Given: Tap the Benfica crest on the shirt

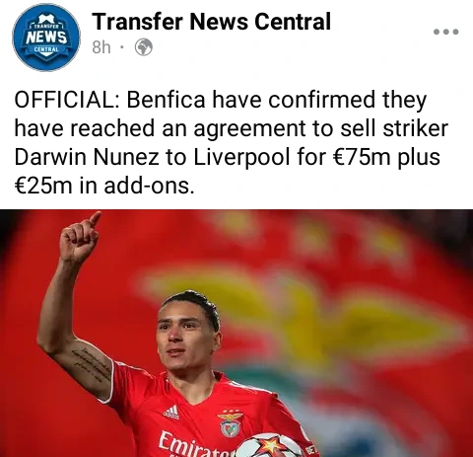Looking at the screenshot, I should point(230,423).
